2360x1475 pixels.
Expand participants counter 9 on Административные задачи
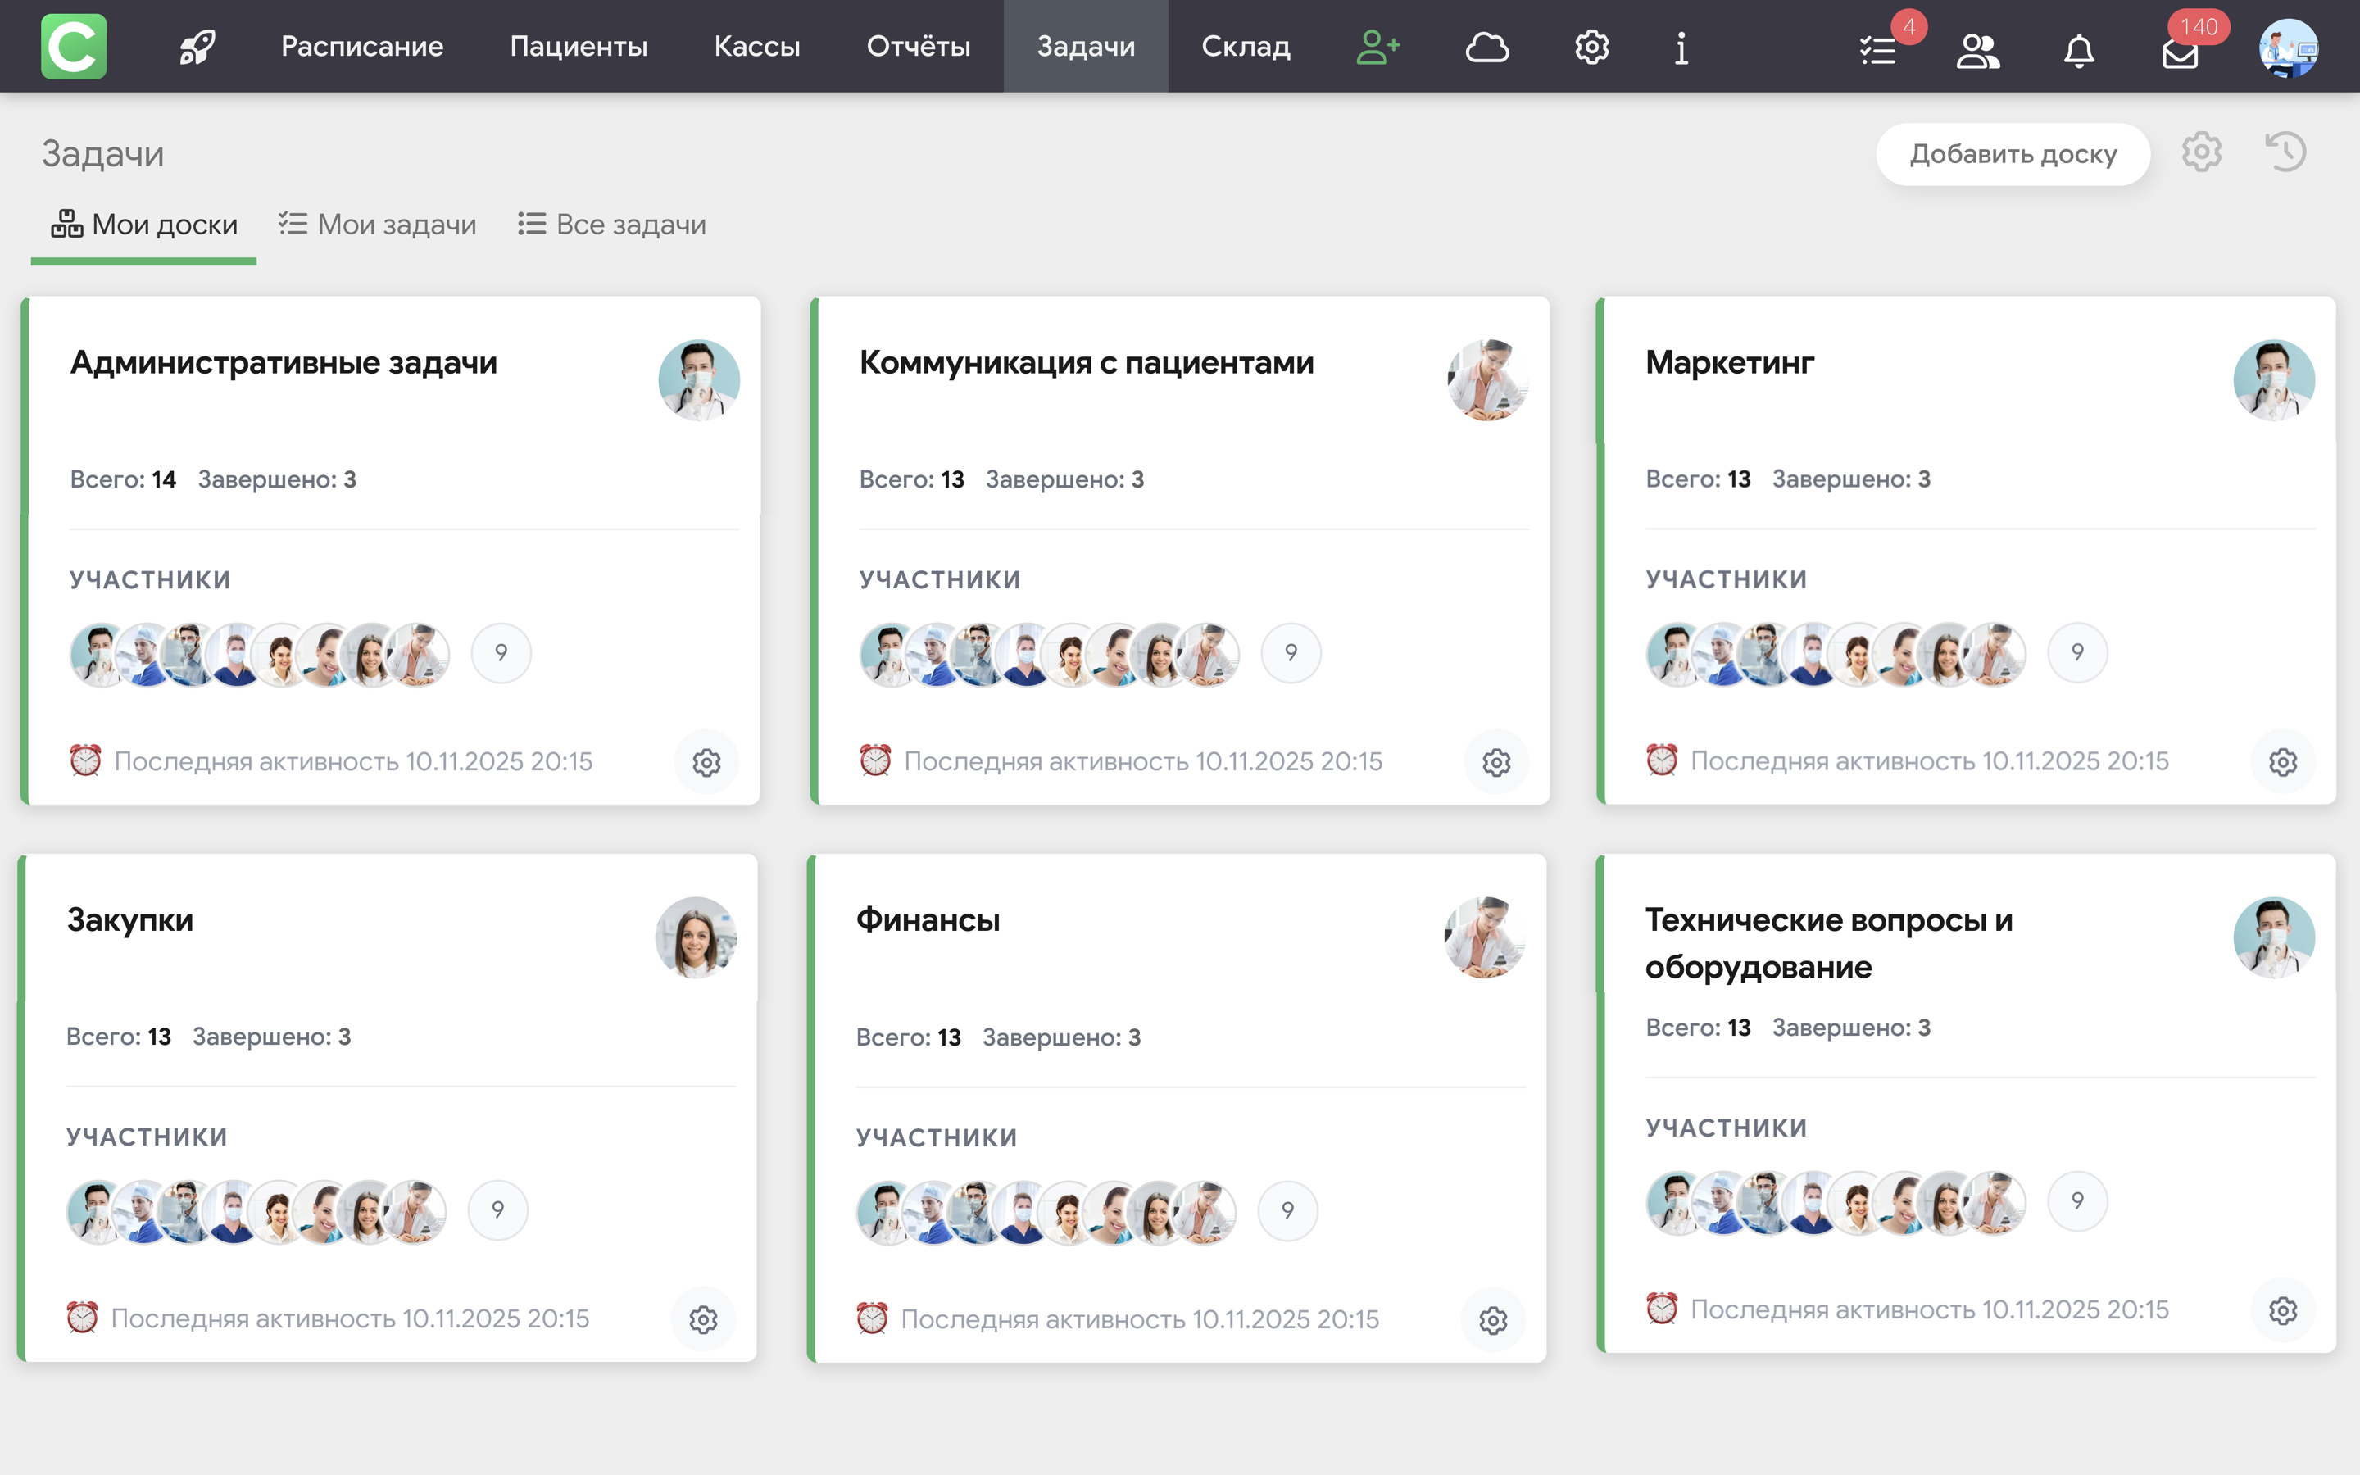pyautogui.click(x=501, y=652)
